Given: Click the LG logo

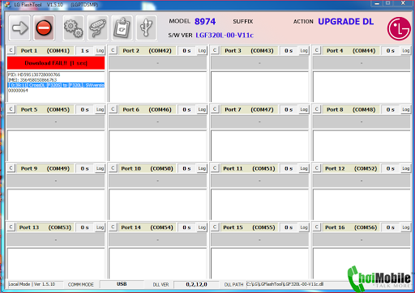Looking at the screenshot, I should pos(399,28).
